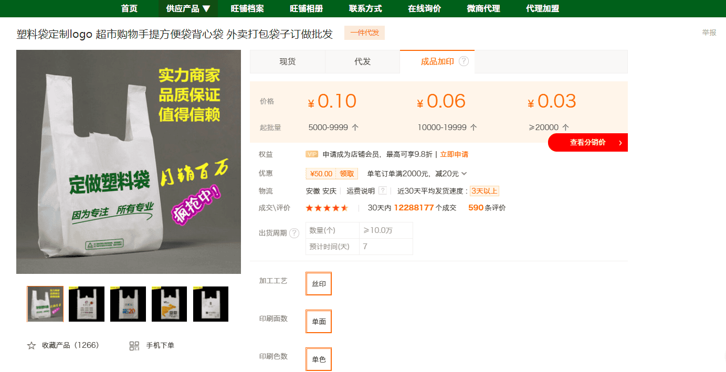Select the fifth product thumbnail
726x372 pixels.
[211, 304]
